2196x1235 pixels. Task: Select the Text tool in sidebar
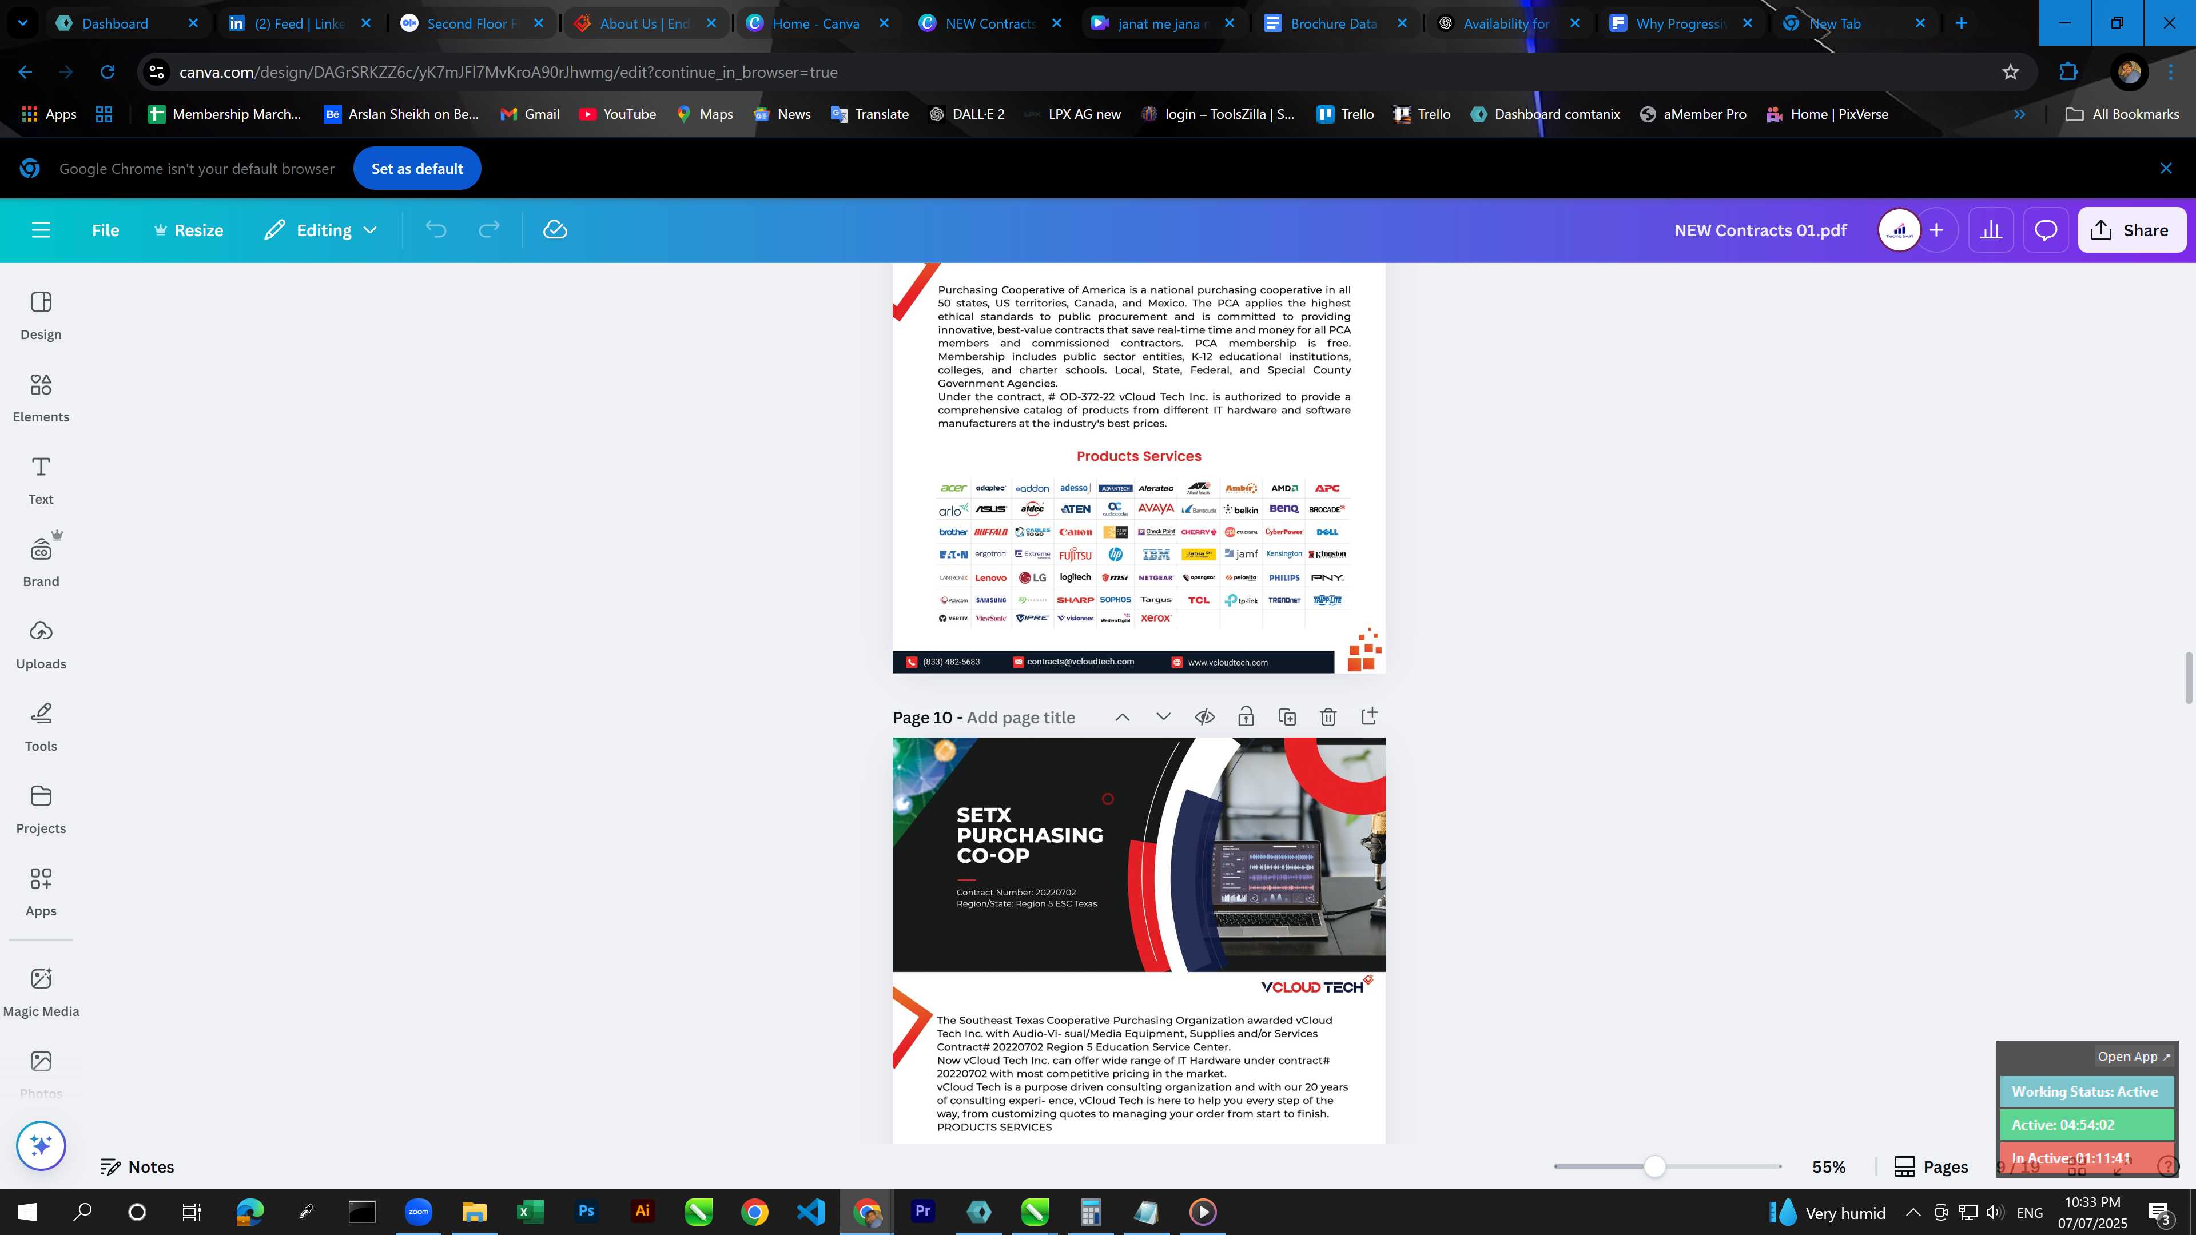pyautogui.click(x=41, y=481)
